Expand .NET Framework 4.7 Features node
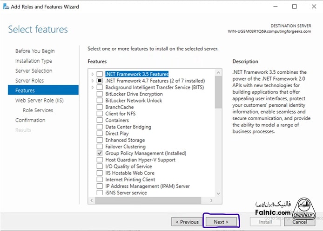This screenshot has height=231, width=323. click(93, 81)
